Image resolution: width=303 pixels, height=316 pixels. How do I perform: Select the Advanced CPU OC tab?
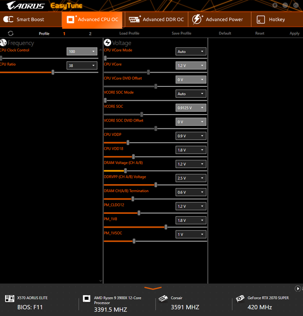(x=92, y=20)
